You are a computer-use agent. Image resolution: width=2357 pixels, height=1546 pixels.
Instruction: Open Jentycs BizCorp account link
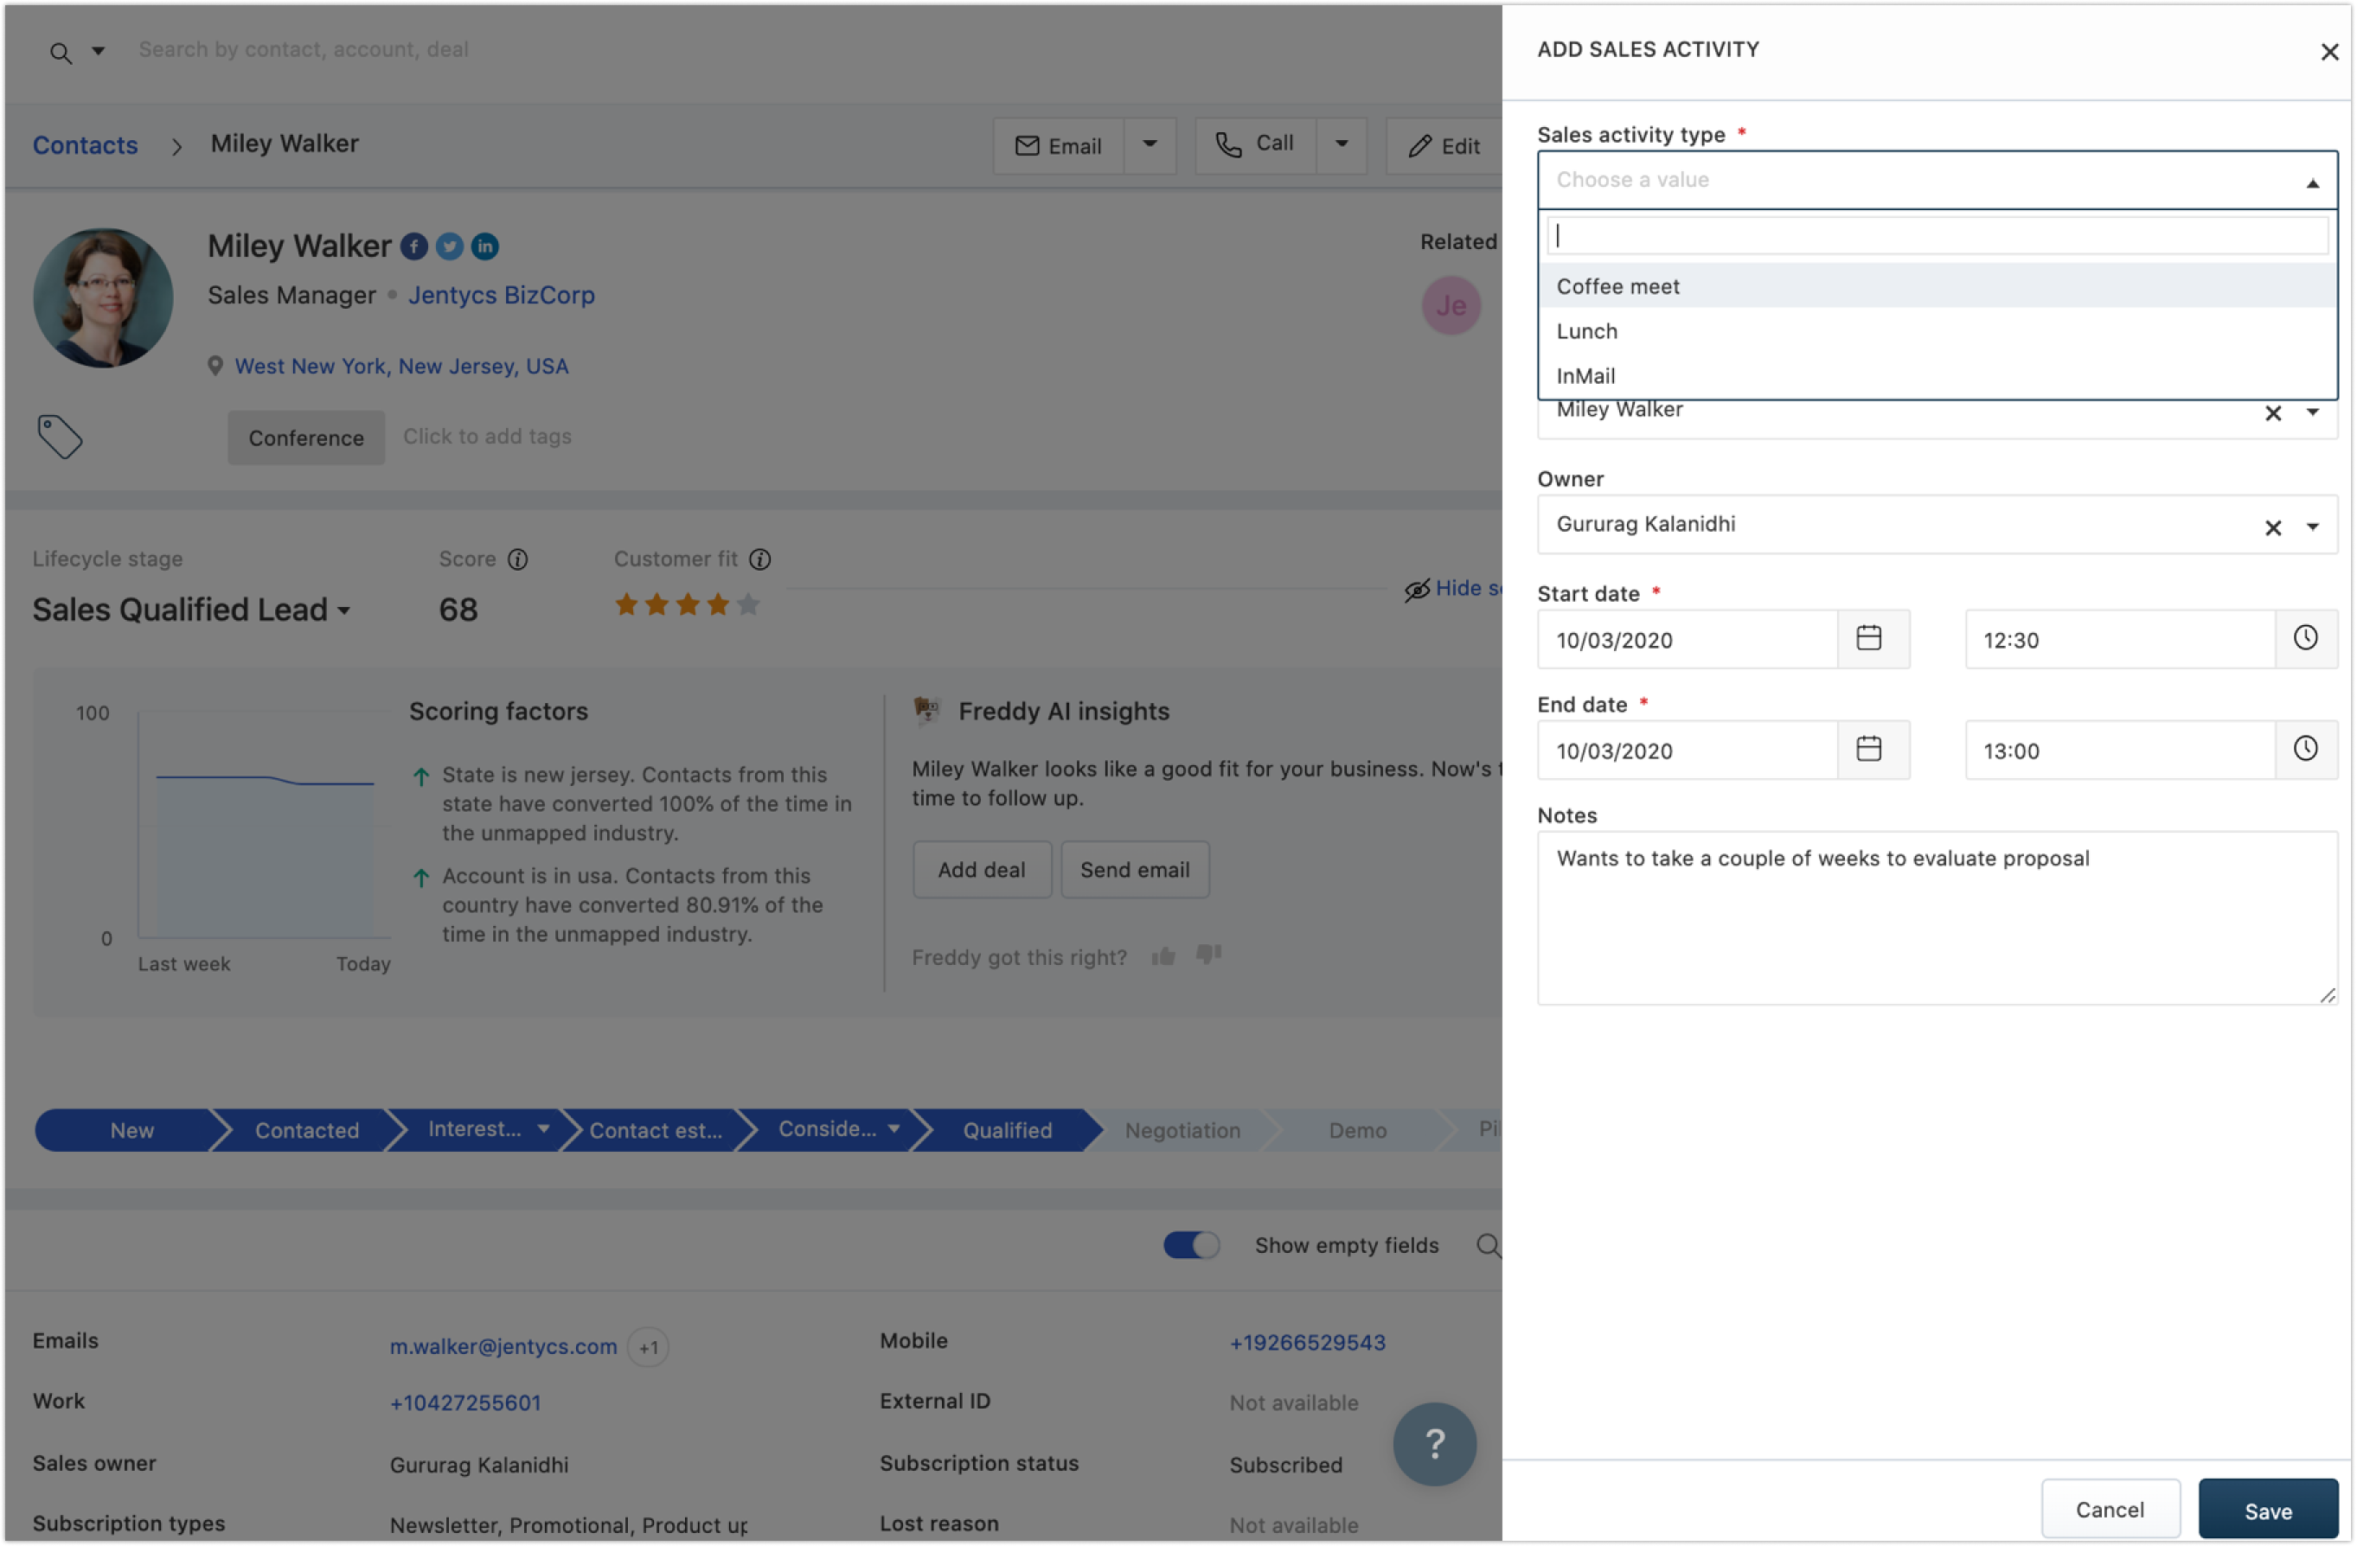click(501, 295)
